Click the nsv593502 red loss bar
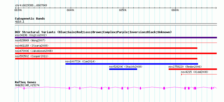 point(106,59)
